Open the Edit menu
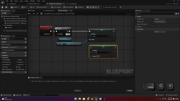 pos(11,1)
